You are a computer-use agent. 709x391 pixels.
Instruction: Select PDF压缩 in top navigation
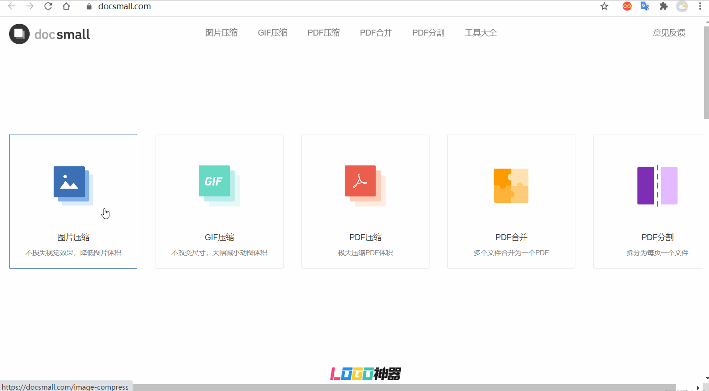[324, 33]
